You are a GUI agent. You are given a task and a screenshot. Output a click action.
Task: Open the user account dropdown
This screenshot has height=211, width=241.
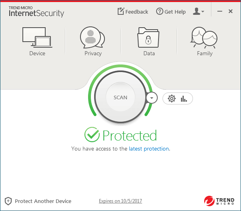[198, 12]
